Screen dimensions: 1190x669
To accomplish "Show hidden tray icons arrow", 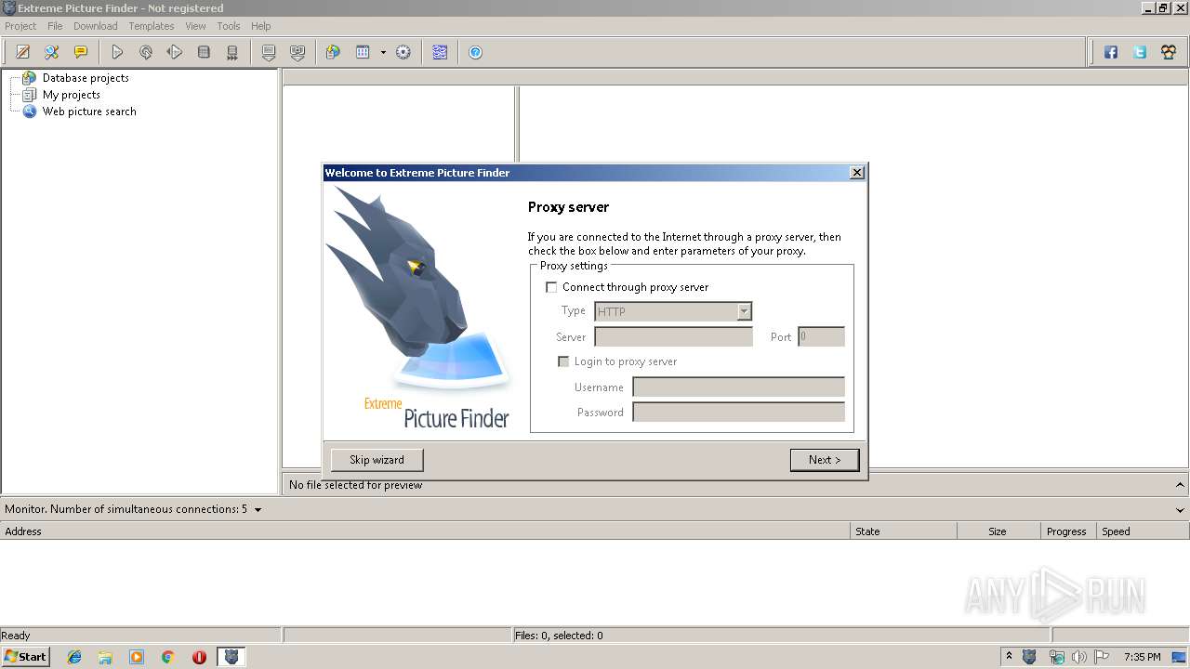I will point(1009,657).
